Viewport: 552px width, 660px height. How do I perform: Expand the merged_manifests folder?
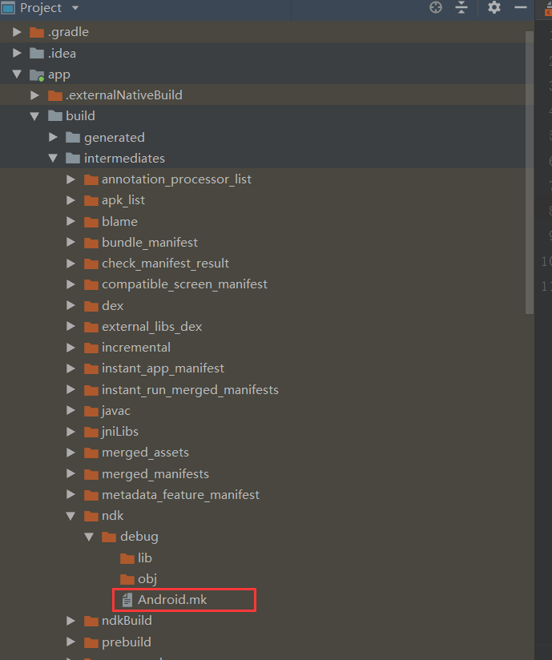click(71, 473)
